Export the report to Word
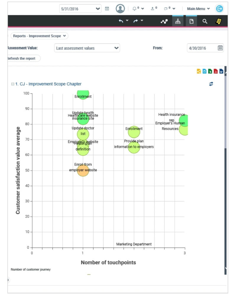234x303 pixels. pos(221,71)
